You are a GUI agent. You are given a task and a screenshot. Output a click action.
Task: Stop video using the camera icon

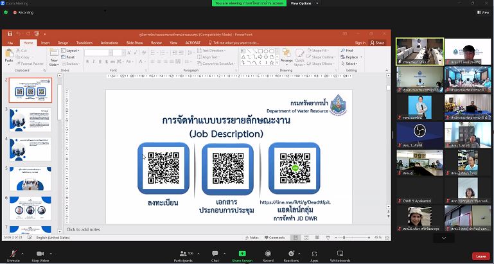point(40,254)
